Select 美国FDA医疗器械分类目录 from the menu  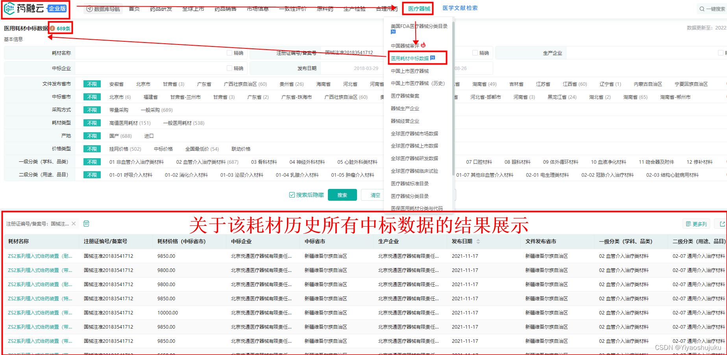[x=419, y=26]
